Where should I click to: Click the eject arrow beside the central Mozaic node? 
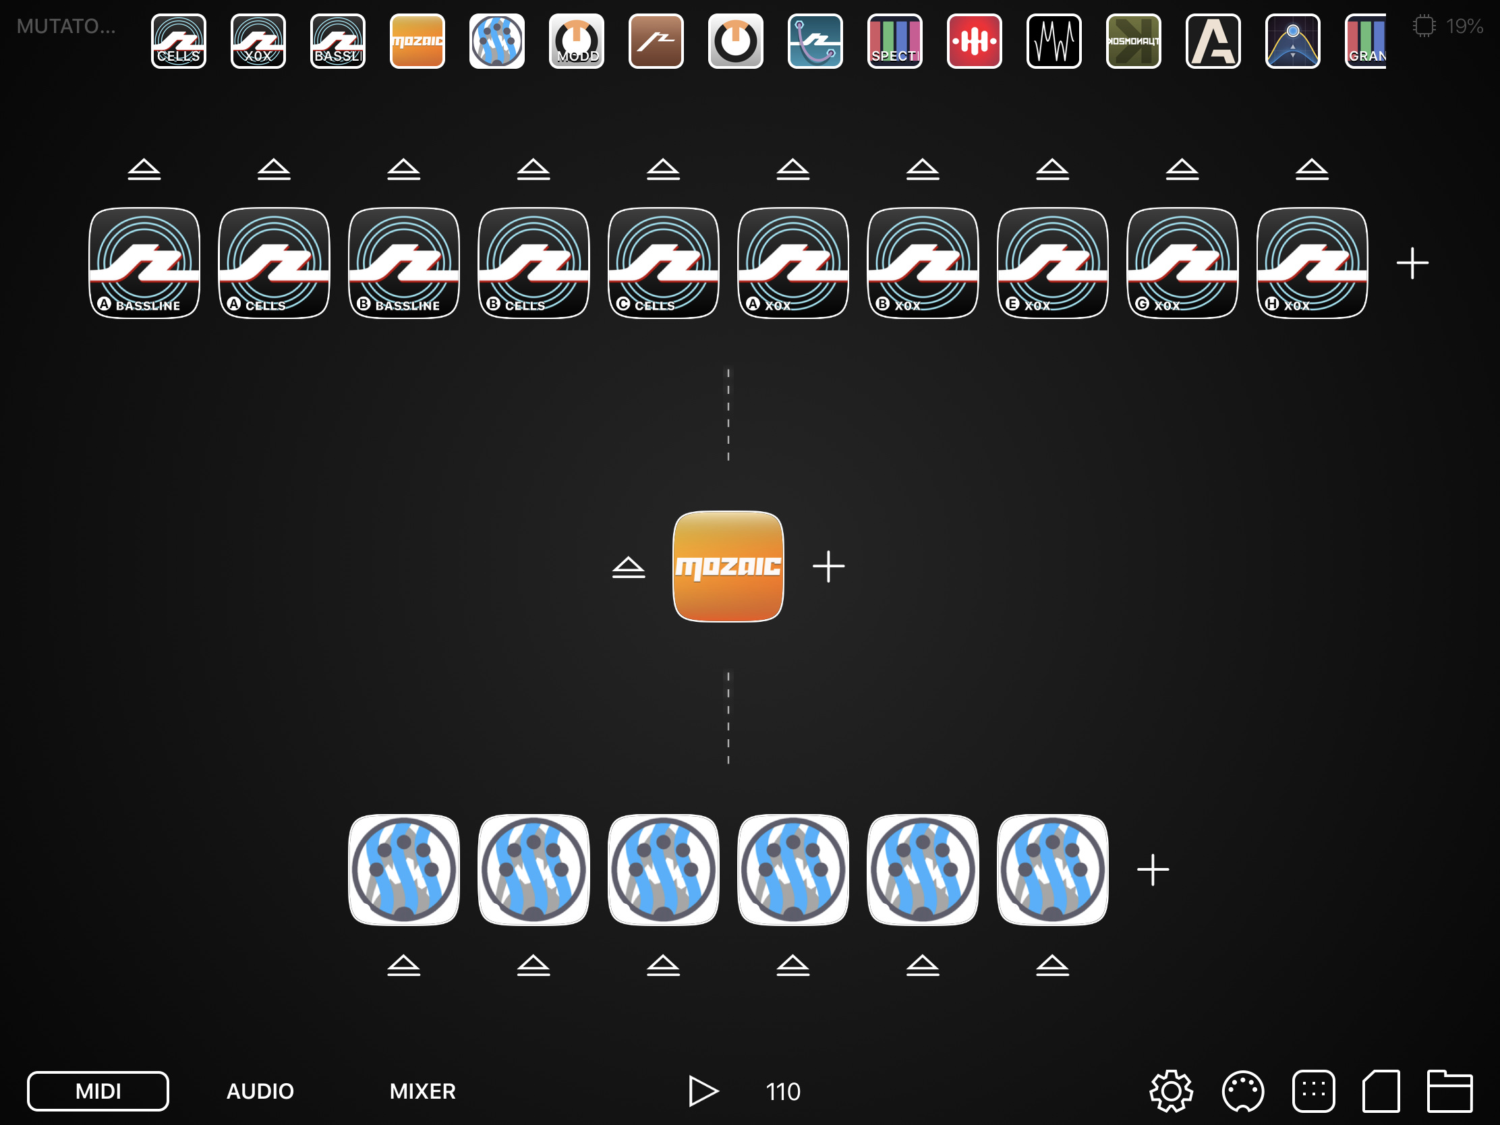(629, 568)
